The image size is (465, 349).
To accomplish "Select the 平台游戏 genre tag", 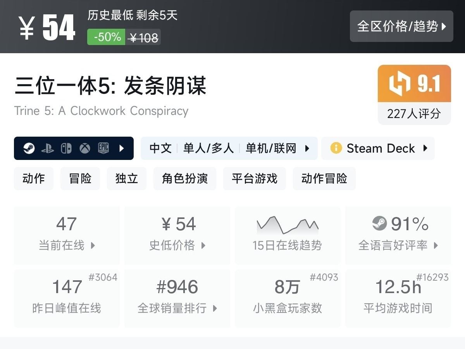I will tap(255, 179).
